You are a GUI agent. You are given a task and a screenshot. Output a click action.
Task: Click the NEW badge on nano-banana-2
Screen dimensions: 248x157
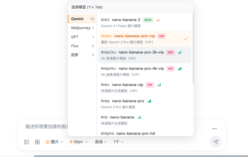(x=148, y=20)
